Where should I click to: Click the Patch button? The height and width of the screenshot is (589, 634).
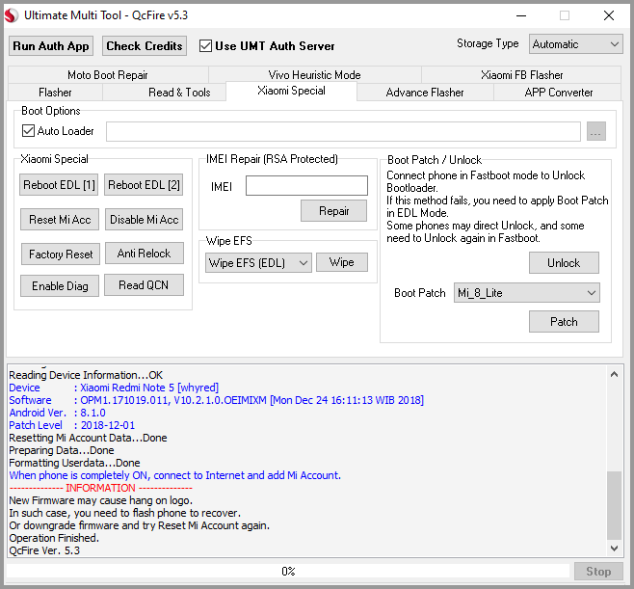point(564,322)
